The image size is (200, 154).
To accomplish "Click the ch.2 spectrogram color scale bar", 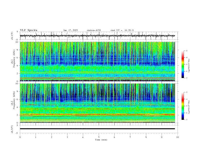I will coord(183,106).
